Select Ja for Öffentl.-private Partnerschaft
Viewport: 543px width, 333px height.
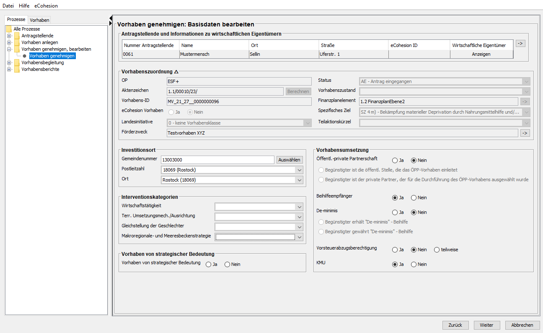coord(395,160)
